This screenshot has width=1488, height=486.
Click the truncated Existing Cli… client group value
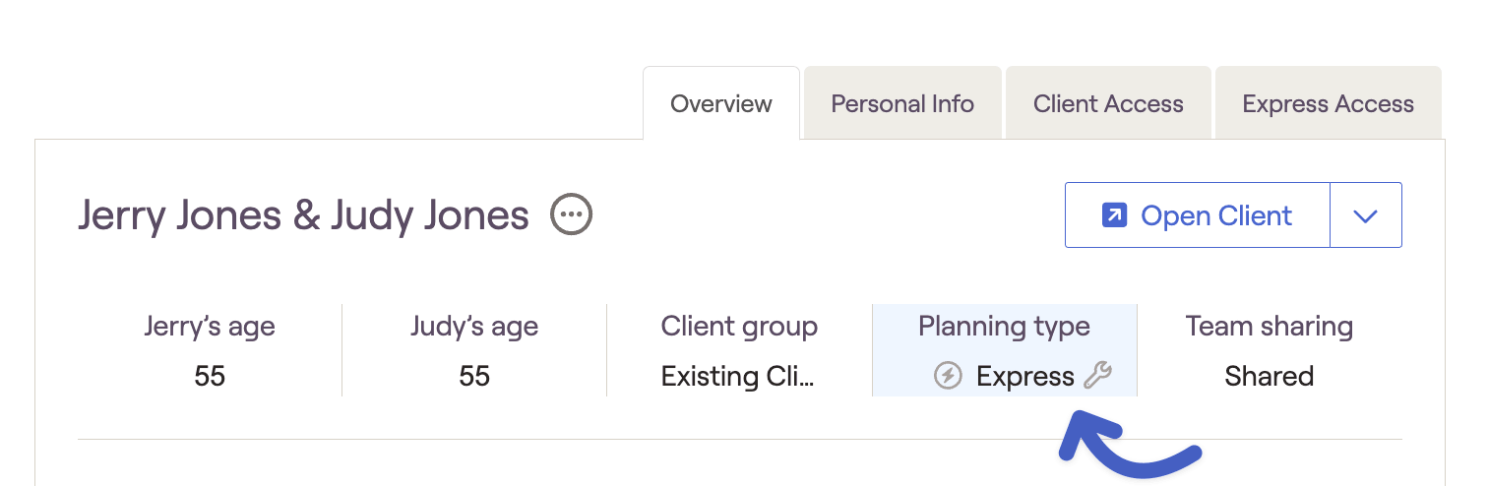(738, 376)
